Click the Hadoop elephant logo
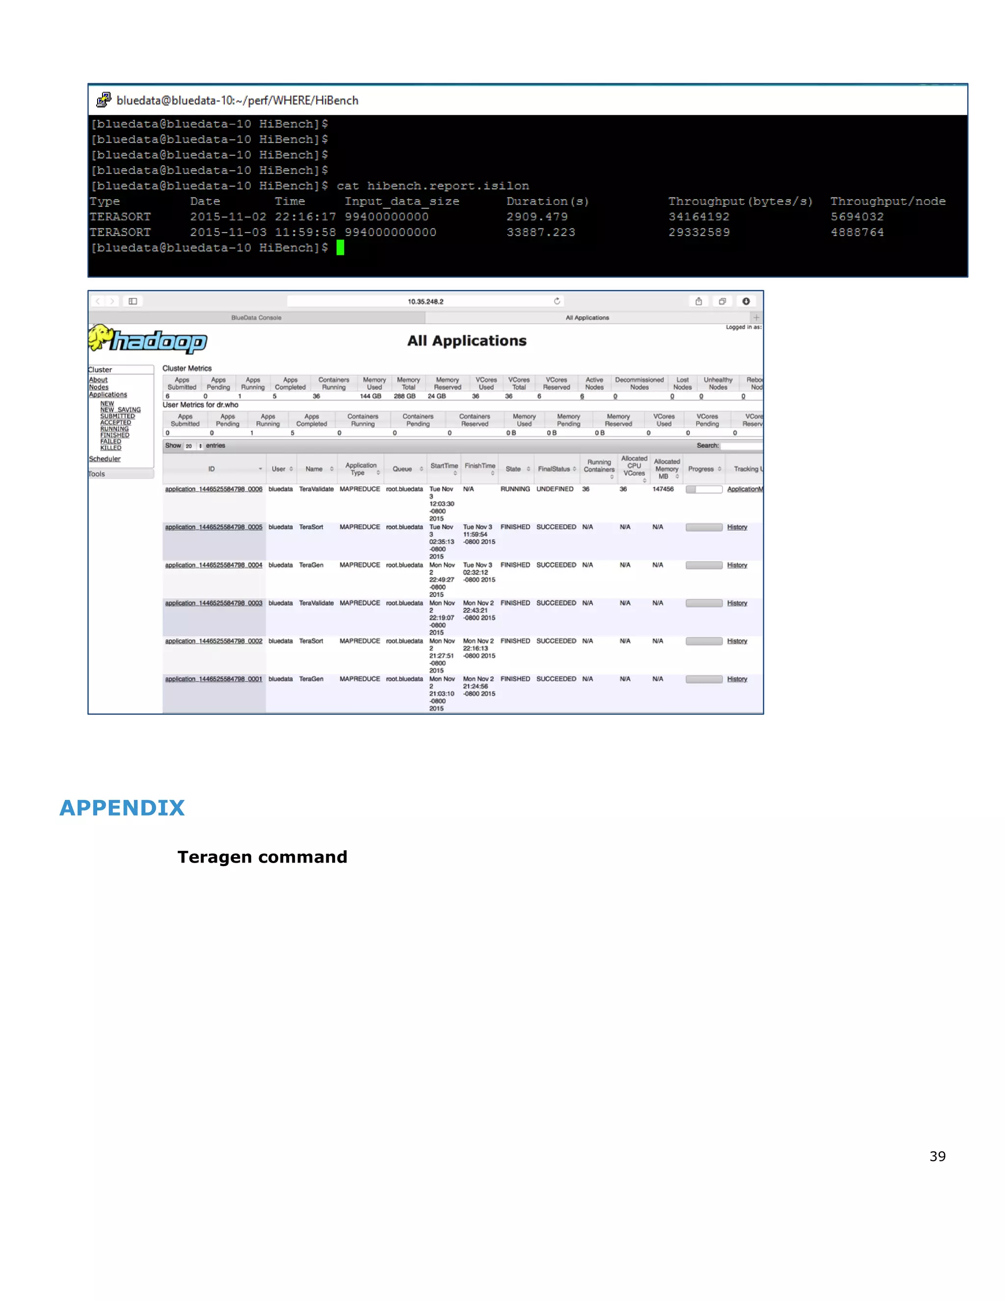Image resolution: width=1005 pixels, height=1301 pixels. [148, 340]
